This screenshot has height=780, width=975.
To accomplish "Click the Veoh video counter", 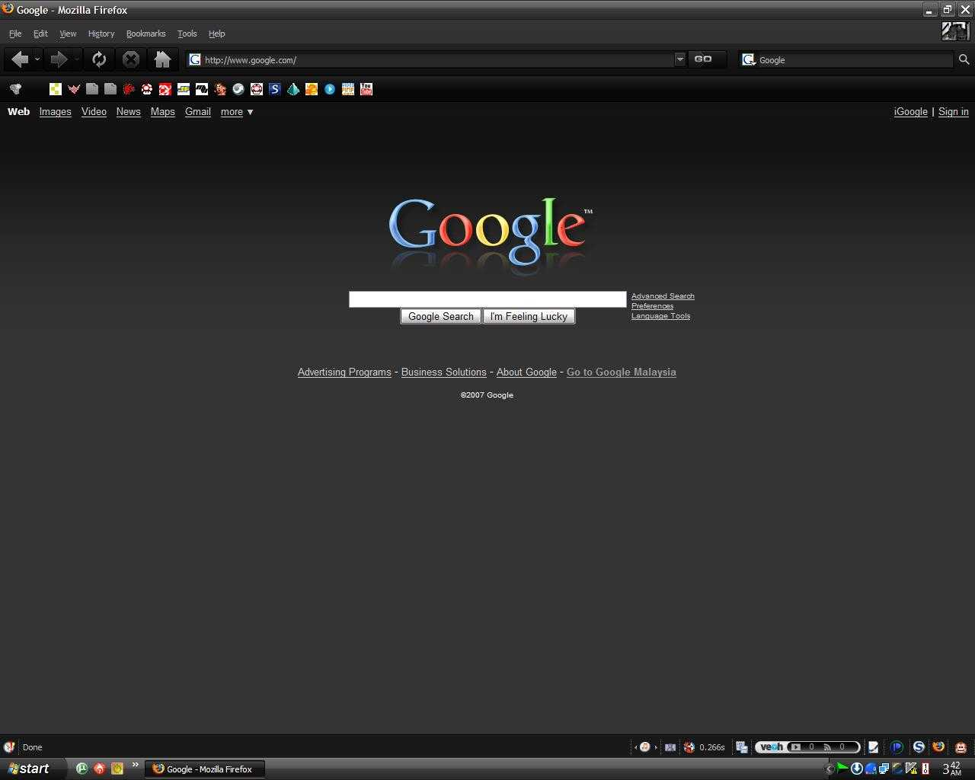I will (x=803, y=747).
